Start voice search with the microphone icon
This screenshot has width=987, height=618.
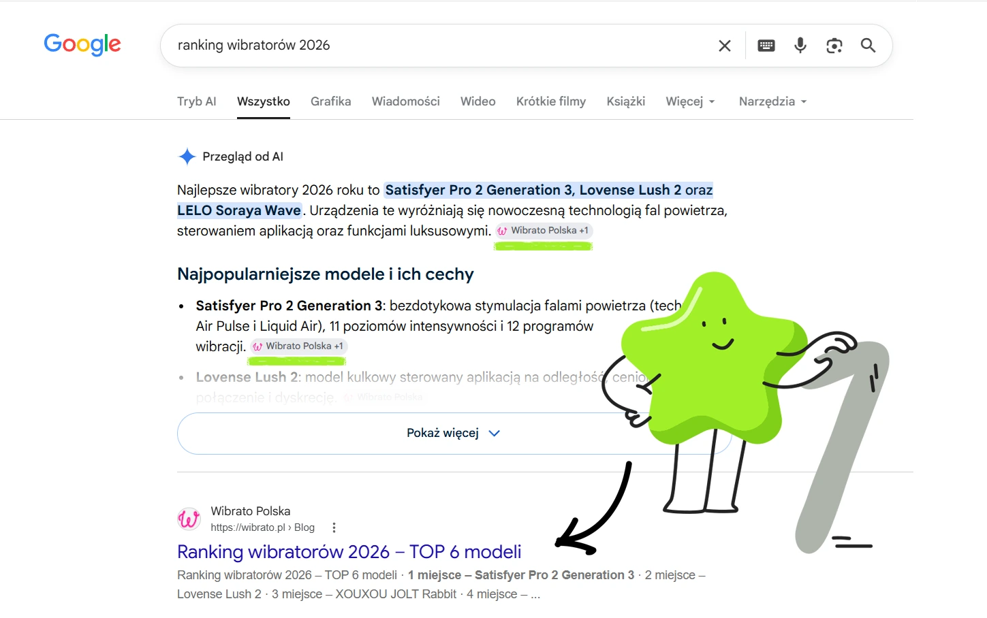pos(800,46)
